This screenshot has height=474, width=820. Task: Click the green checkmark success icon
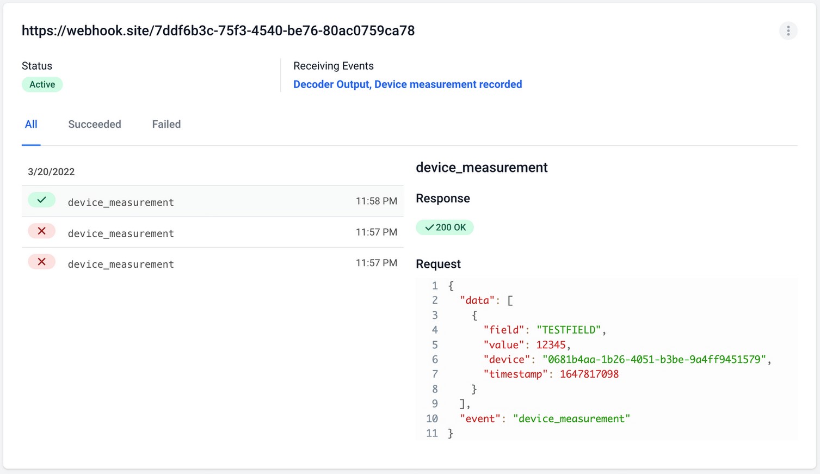click(x=41, y=200)
